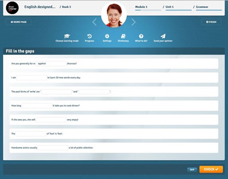Select the Grammar breadcrumb tab

pos(202,7)
